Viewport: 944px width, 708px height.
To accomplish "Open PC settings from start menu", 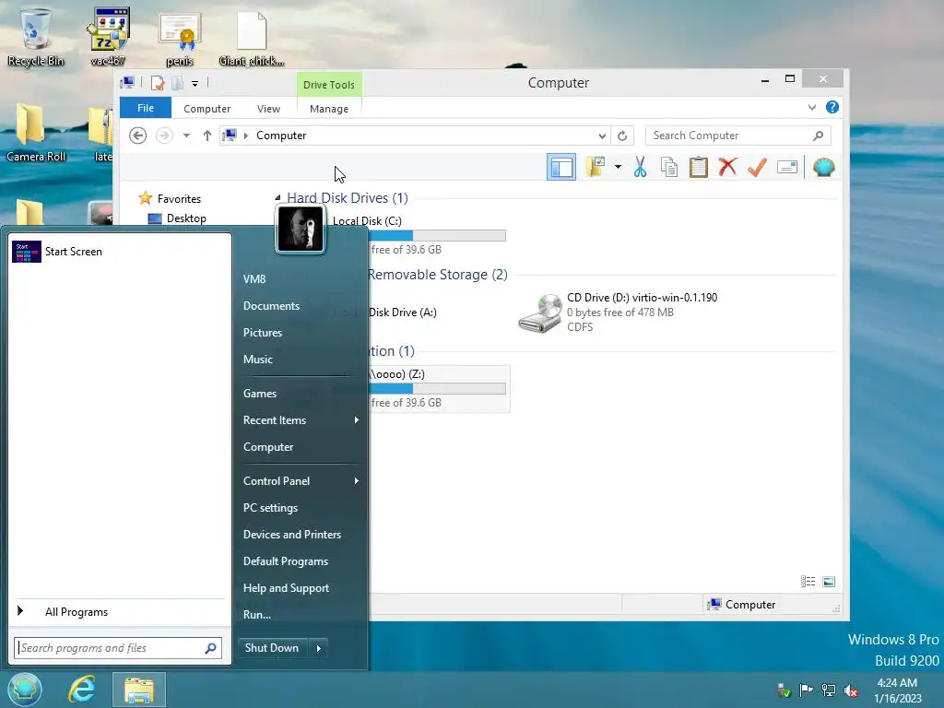I will pyautogui.click(x=270, y=508).
